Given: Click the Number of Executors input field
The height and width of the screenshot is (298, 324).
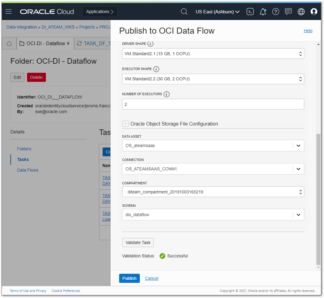Looking at the screenshot, I should click(x=213, y=104).
